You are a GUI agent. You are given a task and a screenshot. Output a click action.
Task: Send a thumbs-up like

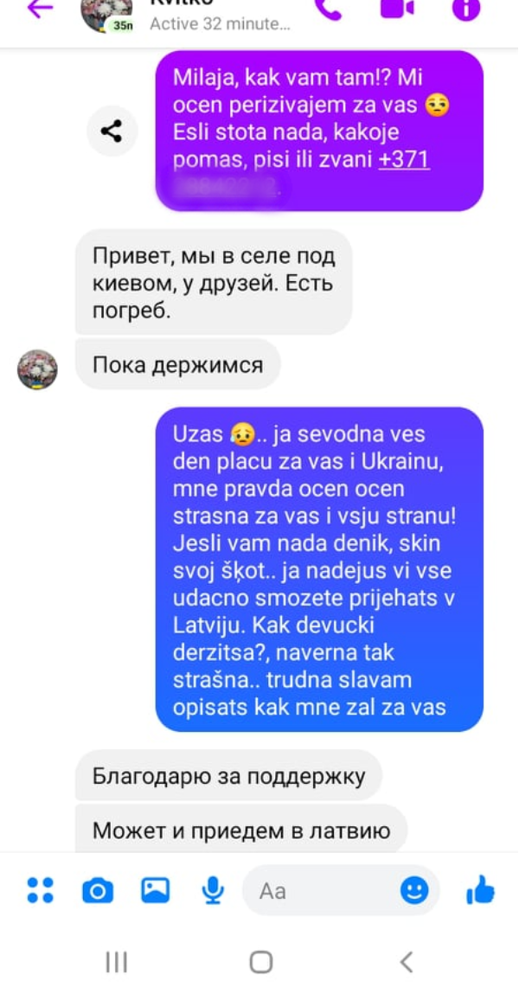480,889
